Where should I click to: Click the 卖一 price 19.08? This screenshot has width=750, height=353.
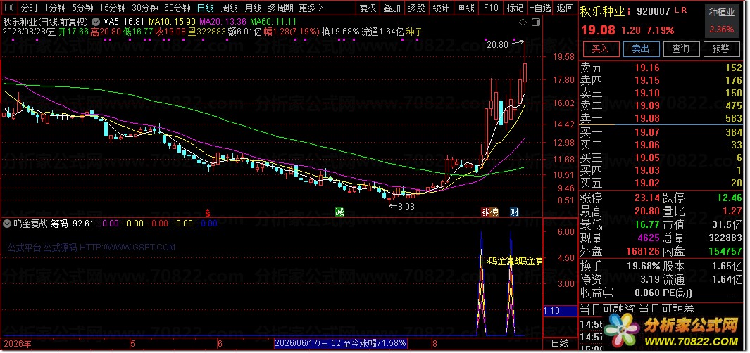pos(647,118)
